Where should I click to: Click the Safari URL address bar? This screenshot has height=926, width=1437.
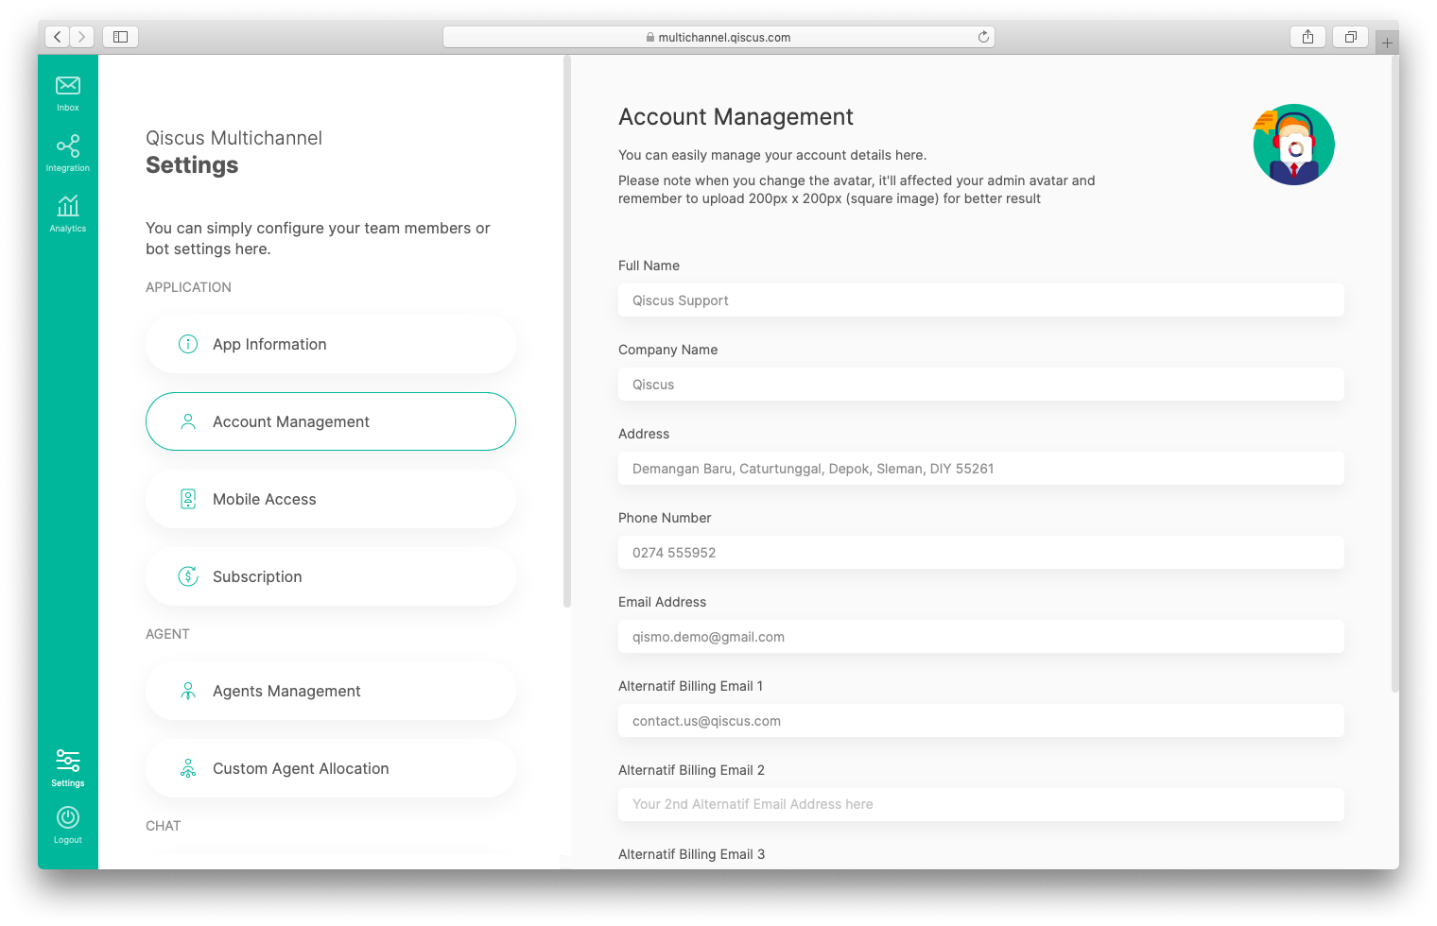(x=718, y=37)
